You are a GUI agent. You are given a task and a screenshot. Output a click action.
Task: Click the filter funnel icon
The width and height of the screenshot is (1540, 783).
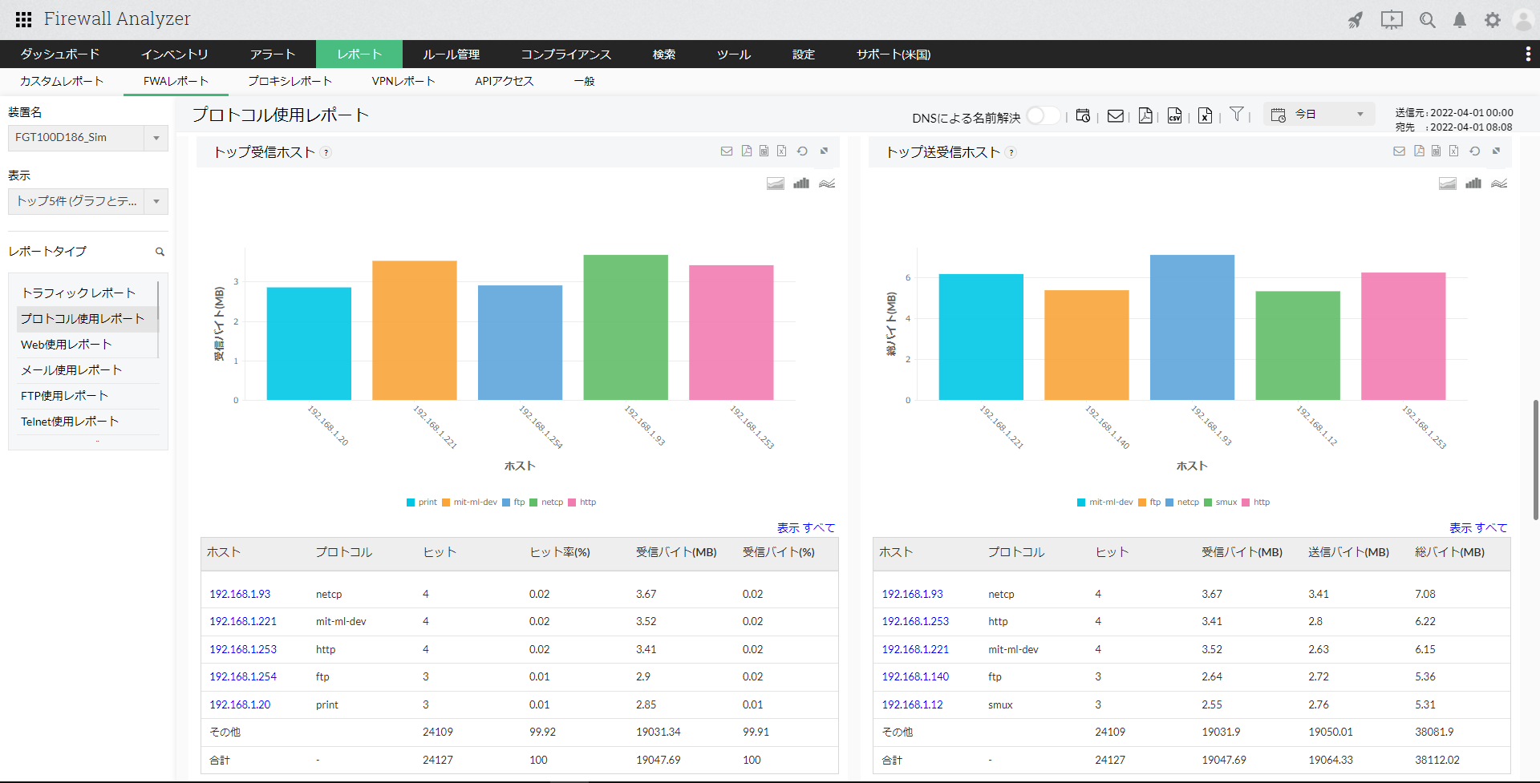[1237, 115]
